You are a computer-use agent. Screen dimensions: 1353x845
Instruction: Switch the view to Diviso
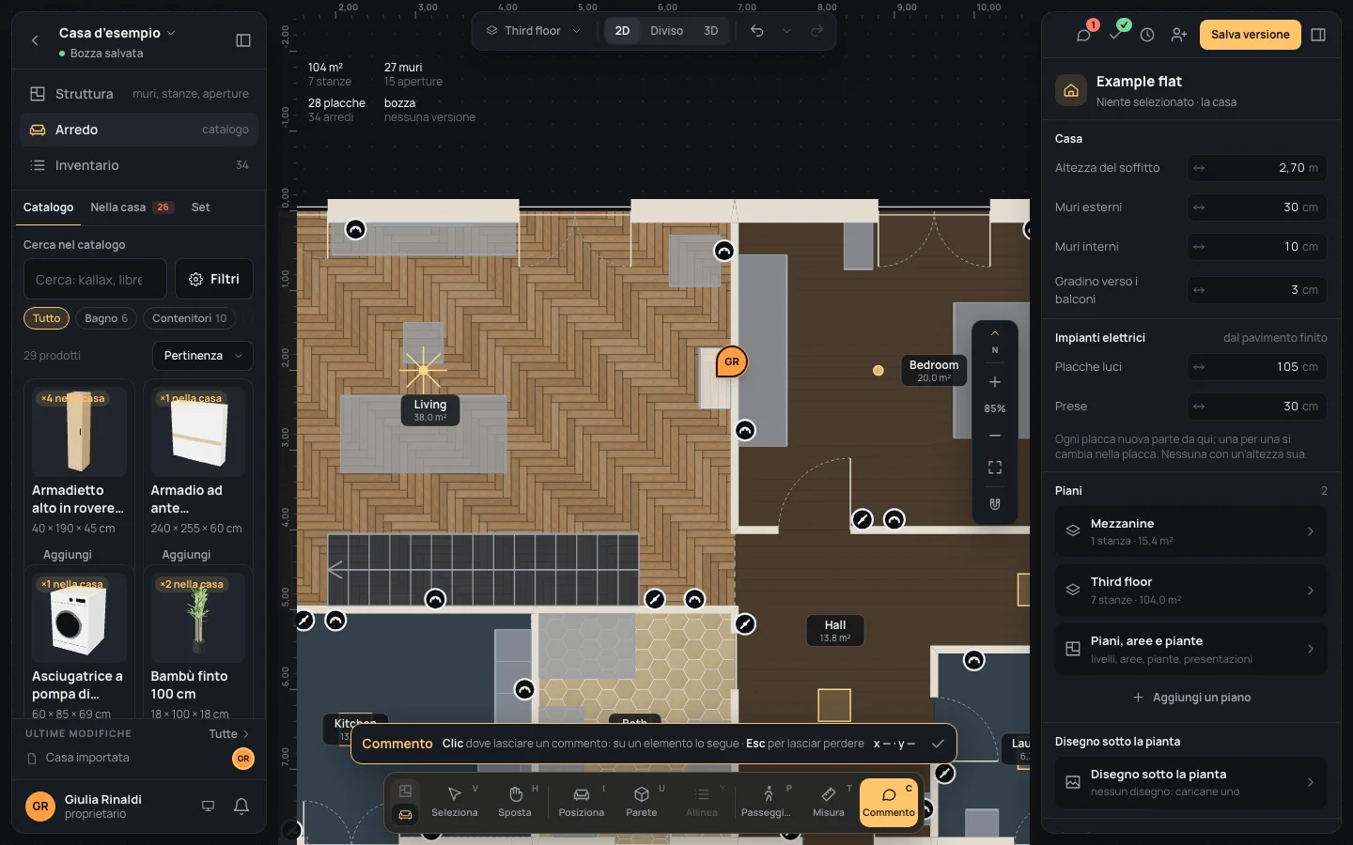(x=667, y=31)
